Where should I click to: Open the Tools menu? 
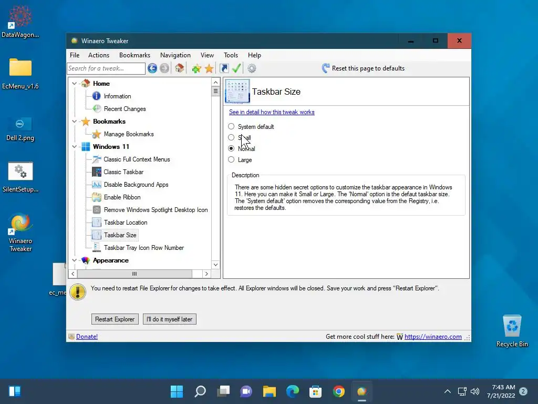tap(231, 55)
